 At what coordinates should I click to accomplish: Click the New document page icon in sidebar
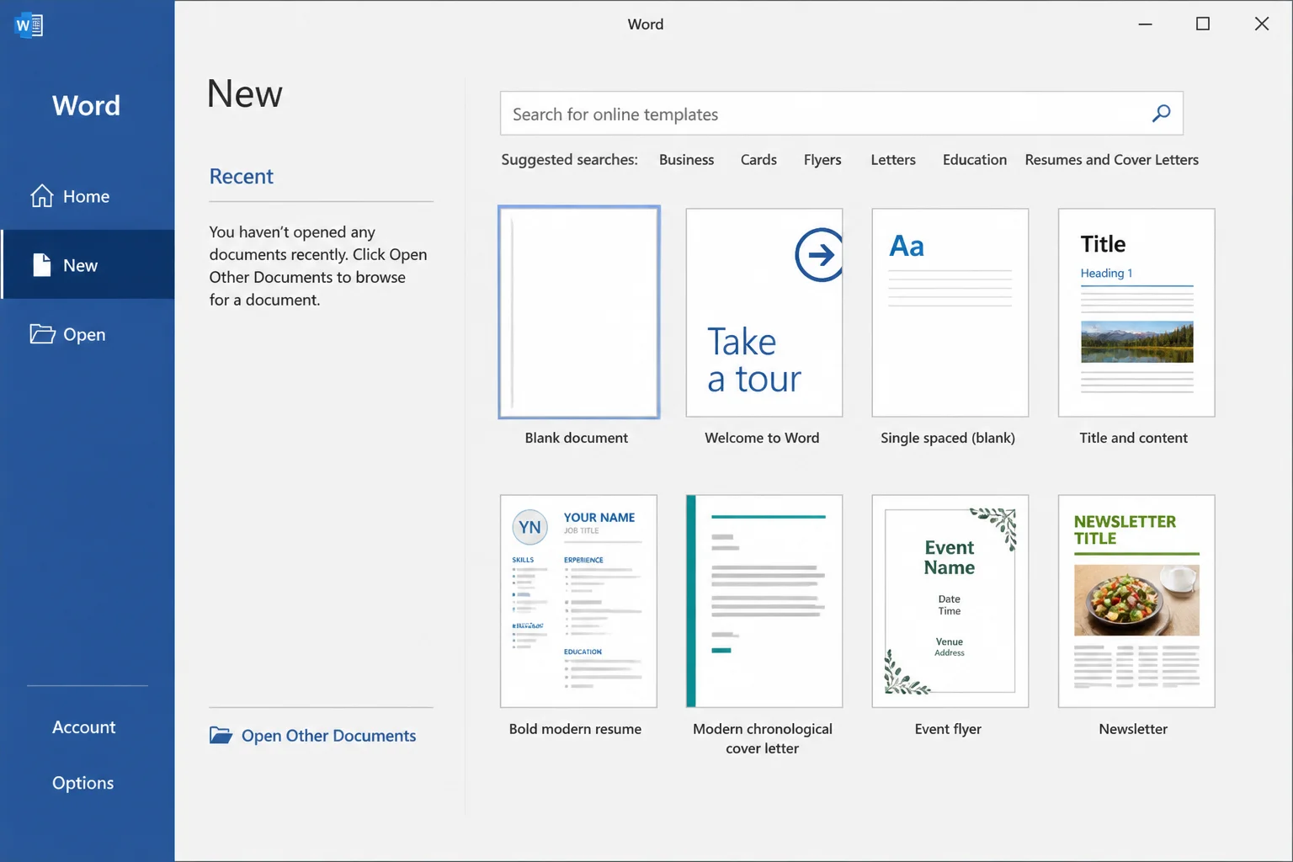pyautogui.click(x=42, y=264)
